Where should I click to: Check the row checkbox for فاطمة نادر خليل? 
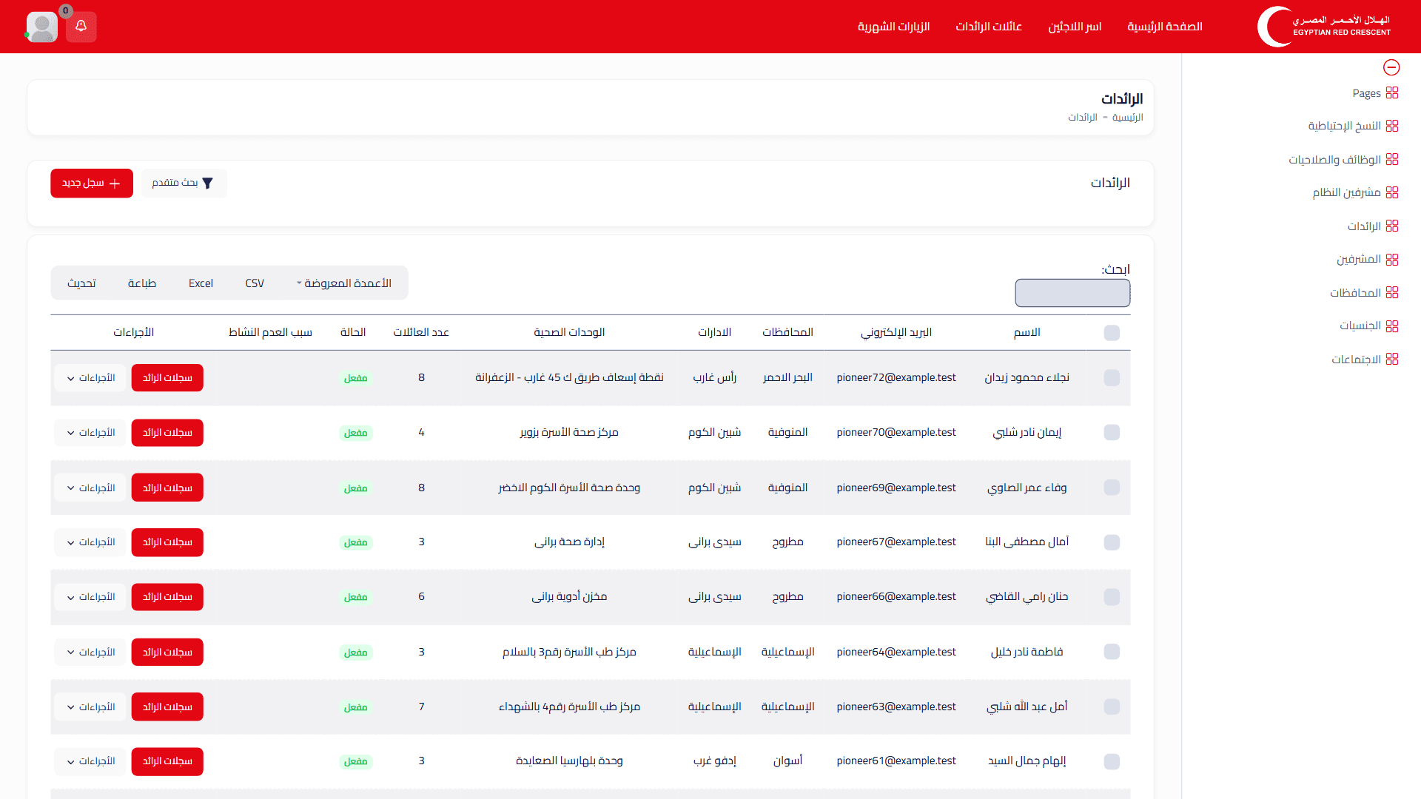(1112, 652)
